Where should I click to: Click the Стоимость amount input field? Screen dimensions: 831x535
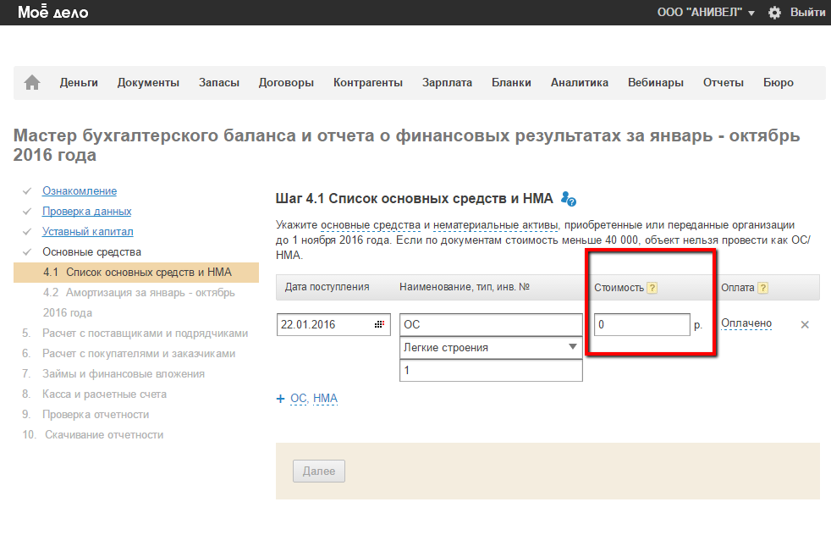pyautogui.click(x=641, y=324)
